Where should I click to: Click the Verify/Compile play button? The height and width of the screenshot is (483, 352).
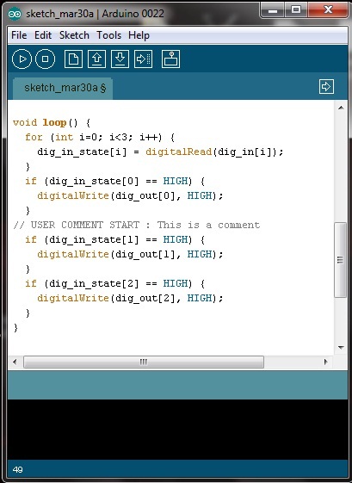click(x=22, y=59)
